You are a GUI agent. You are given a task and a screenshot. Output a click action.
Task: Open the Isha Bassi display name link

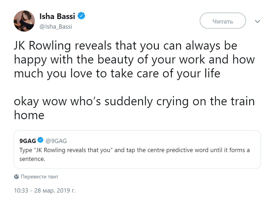coord(57,16)
